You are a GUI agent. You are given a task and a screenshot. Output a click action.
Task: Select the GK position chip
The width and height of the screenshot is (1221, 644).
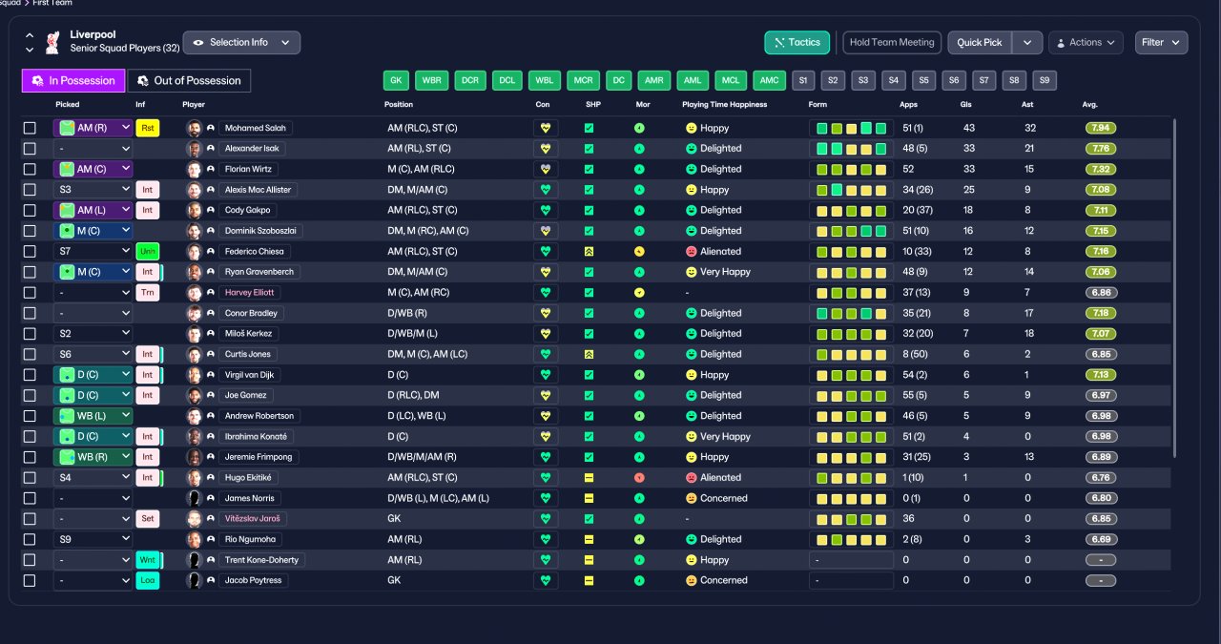397,81
